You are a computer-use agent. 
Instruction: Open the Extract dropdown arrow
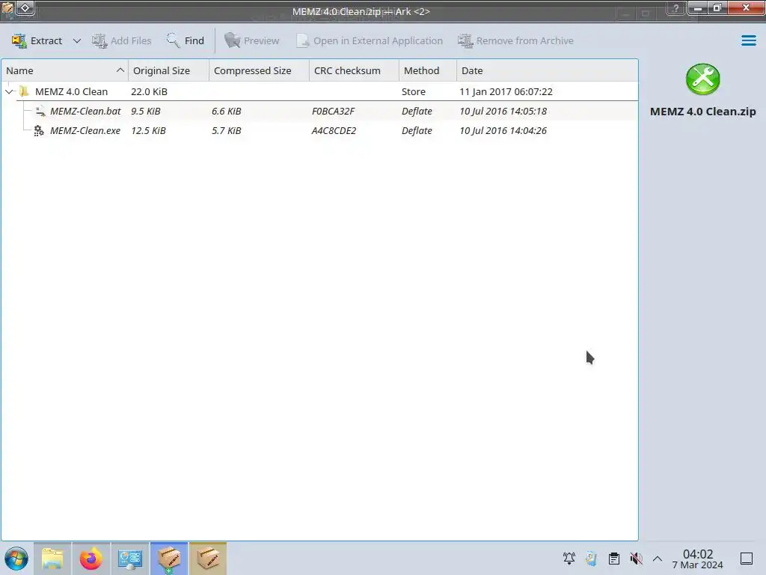[x=77, y=40]
